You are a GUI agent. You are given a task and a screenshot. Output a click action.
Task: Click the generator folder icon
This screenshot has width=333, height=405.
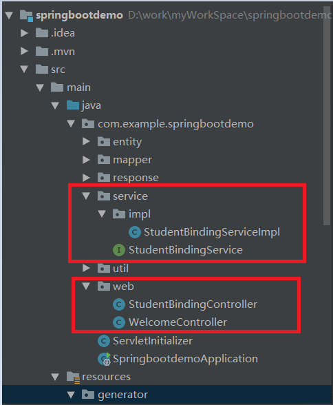[88, 395]
